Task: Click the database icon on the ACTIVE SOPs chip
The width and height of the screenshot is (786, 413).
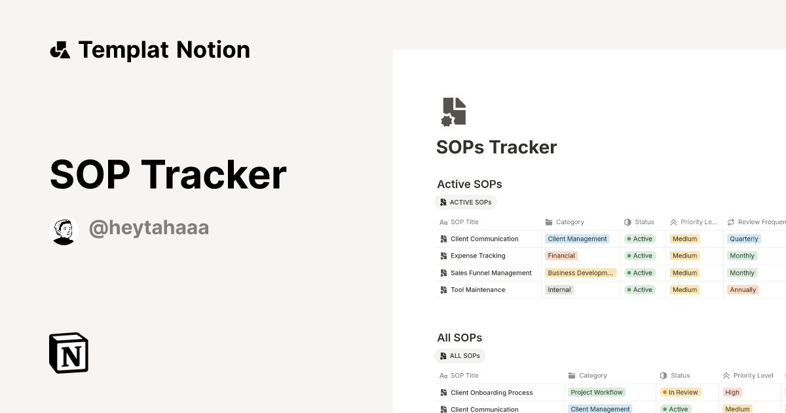Action: point(443,202)
